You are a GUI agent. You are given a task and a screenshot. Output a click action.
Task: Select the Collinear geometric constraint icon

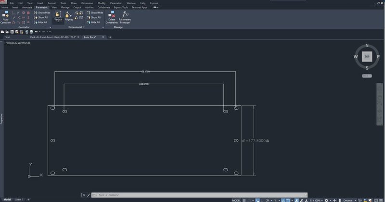(x=18, y=13)
